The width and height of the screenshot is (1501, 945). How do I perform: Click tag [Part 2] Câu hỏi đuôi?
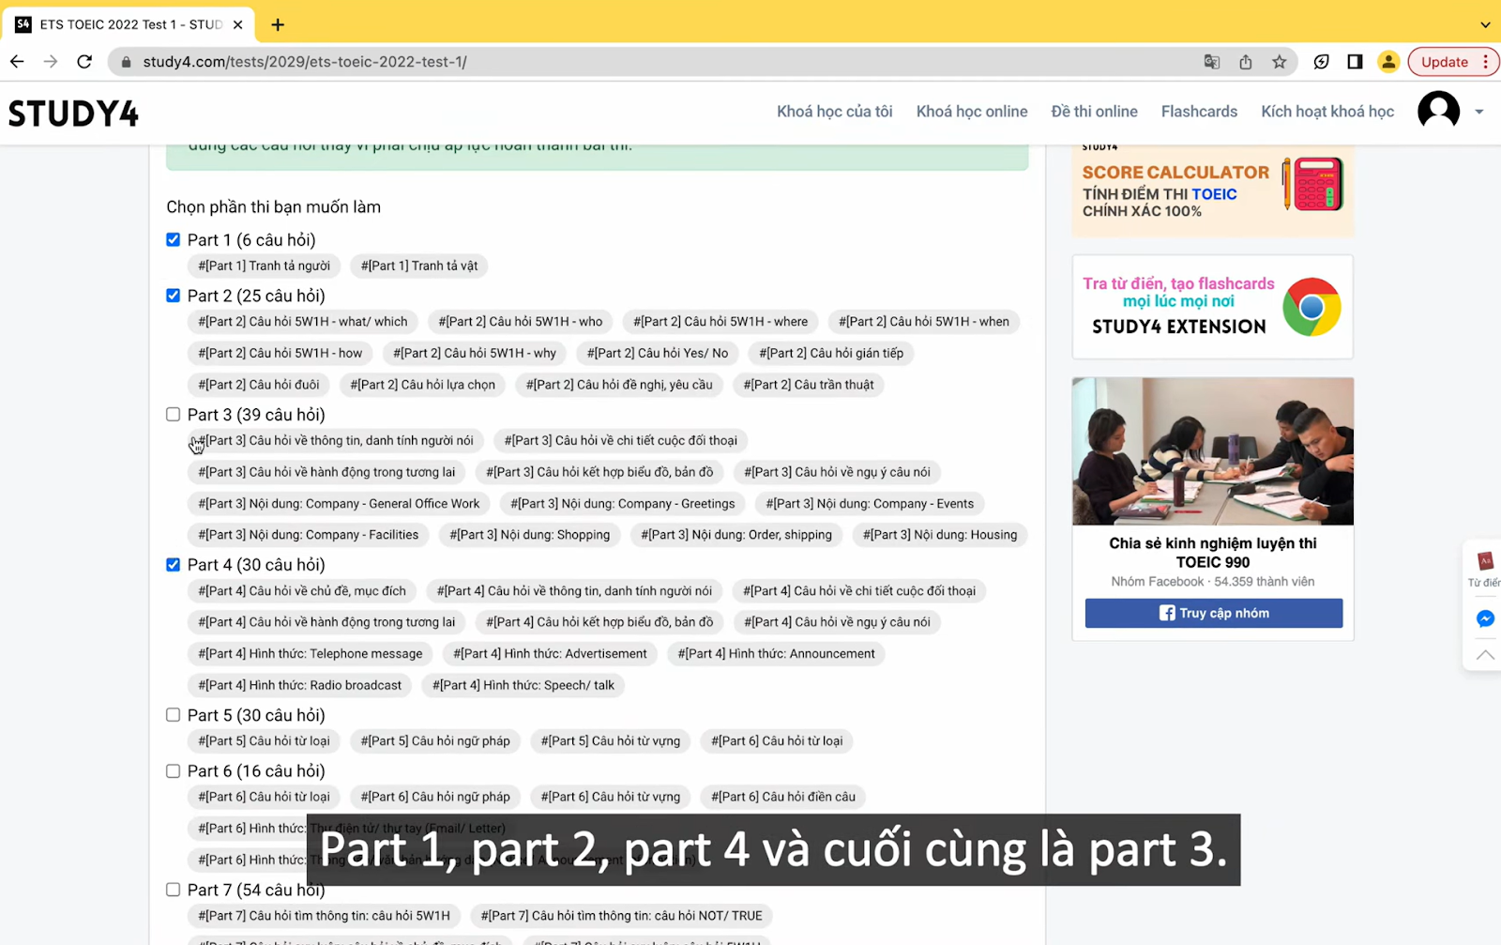click(259, 385)
